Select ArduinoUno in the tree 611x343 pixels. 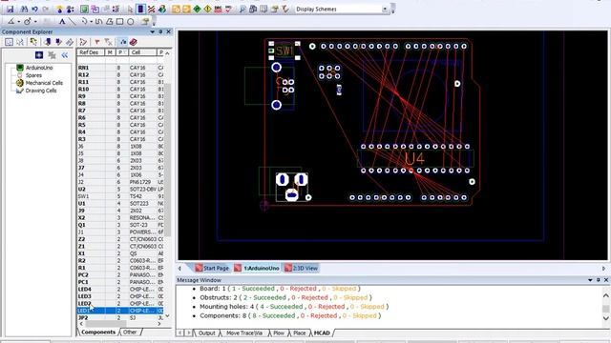(39, 68)
